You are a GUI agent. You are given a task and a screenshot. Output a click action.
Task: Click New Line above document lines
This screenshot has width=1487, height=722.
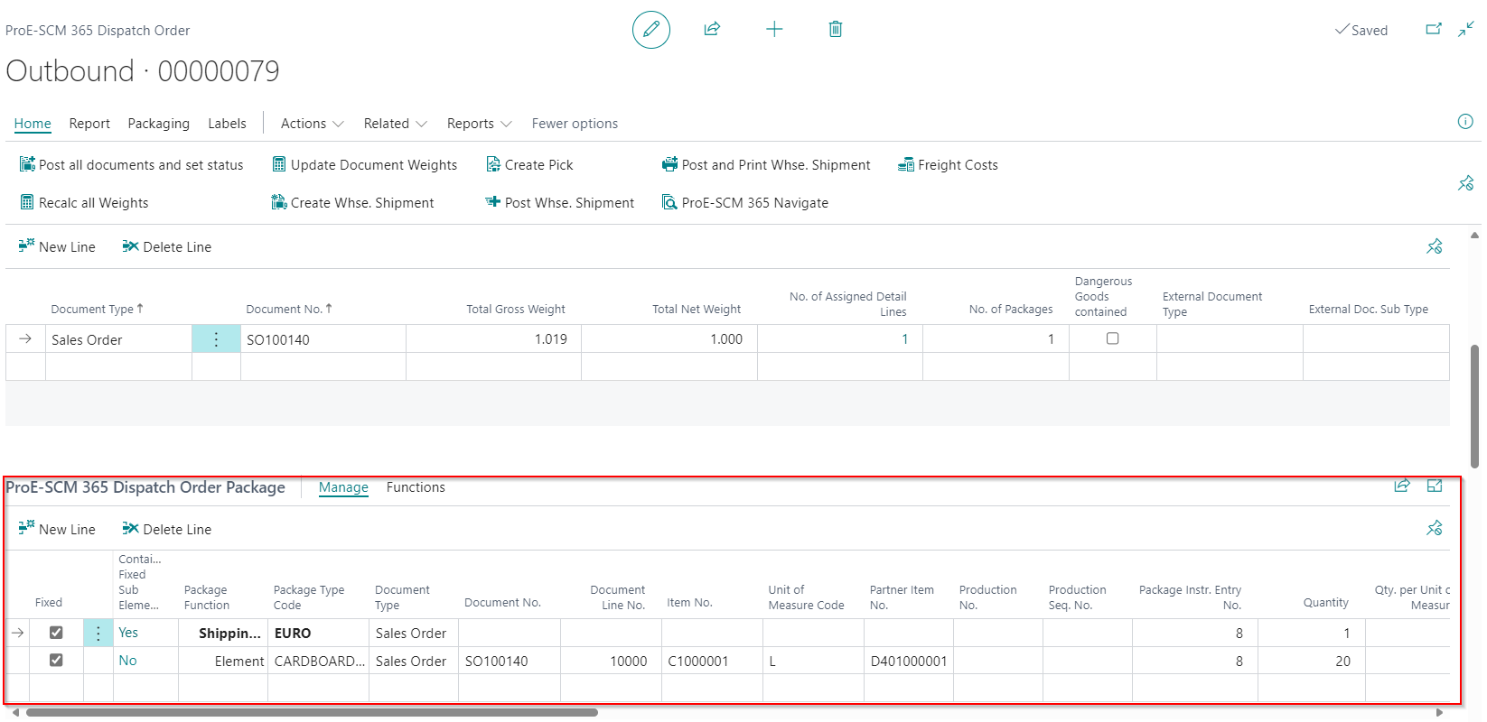[57, 247]
